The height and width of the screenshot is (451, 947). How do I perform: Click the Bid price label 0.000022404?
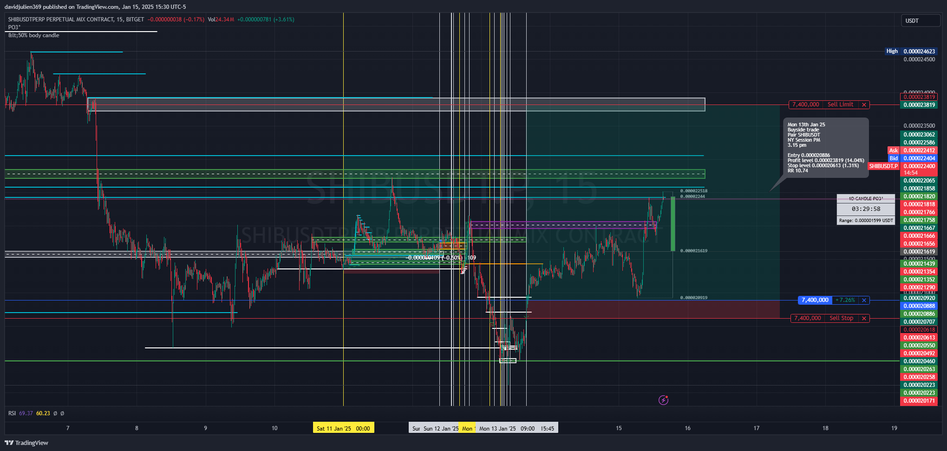coord(919,158)
